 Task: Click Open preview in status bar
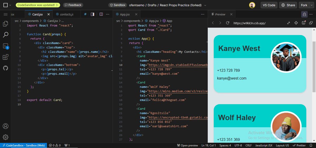[x=187, y=145]
